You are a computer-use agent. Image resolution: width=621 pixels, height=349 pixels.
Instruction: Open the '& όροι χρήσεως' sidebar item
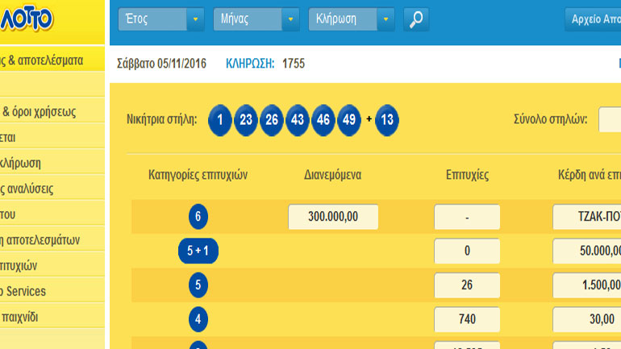click(52, 111)
